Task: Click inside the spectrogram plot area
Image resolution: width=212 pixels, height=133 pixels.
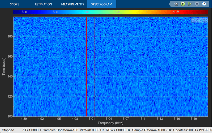Action: pos(111,66)
